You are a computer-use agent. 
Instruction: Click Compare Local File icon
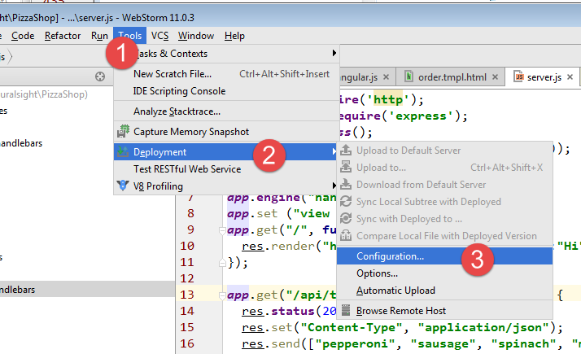346,235
